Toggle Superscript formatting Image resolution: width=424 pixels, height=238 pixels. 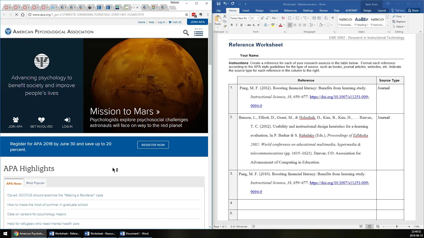click(x=259, y=25)
